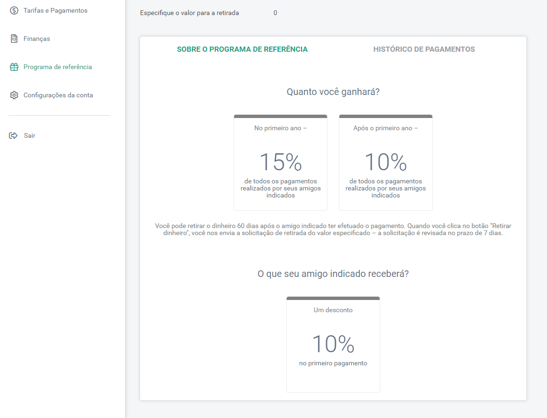Click the 10% discount value in friend card
The height and width of the screenshot is (418, 547).
click(x=333, y=344)
